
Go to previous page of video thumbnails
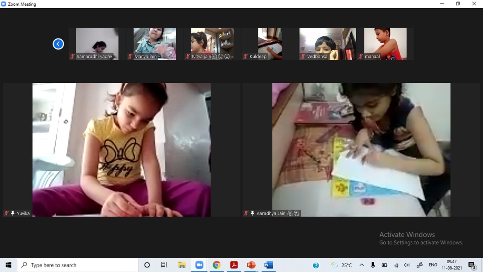(58, 44)
